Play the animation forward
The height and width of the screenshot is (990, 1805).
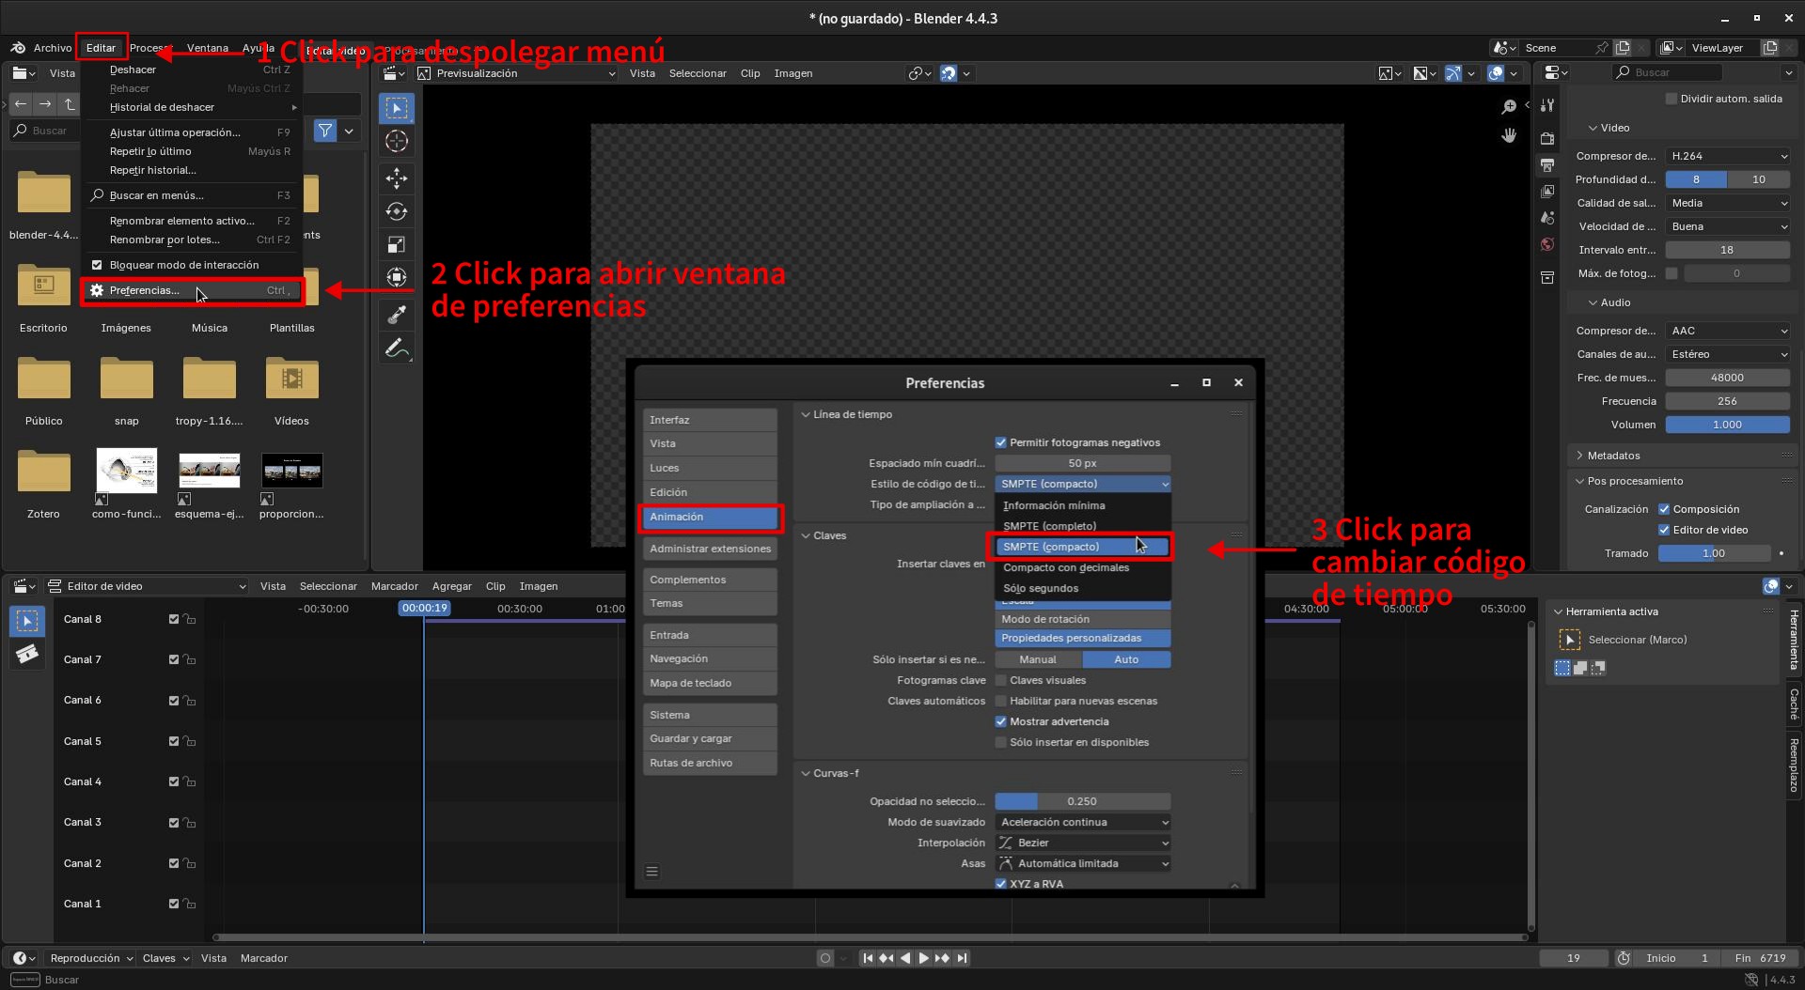click(923, 958)
